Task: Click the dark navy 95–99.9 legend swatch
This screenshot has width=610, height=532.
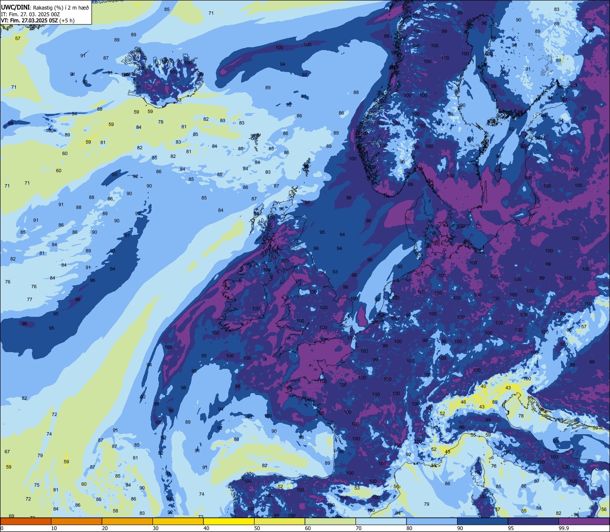Action: coord(533,521)
